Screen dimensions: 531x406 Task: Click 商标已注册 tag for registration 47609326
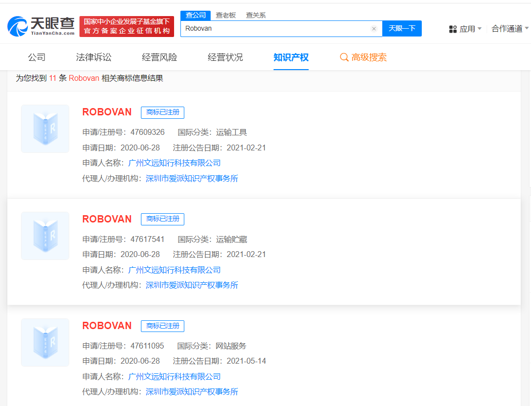162,112
